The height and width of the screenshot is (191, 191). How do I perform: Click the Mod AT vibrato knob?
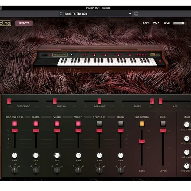pos(186,152)
